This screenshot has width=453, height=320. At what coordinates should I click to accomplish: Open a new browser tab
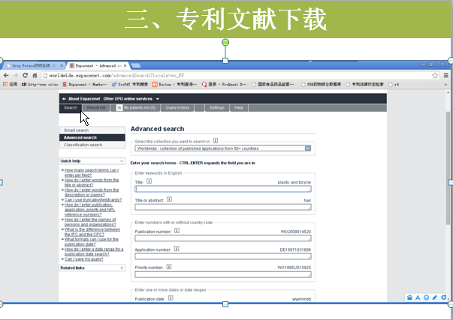click(136, 66)
